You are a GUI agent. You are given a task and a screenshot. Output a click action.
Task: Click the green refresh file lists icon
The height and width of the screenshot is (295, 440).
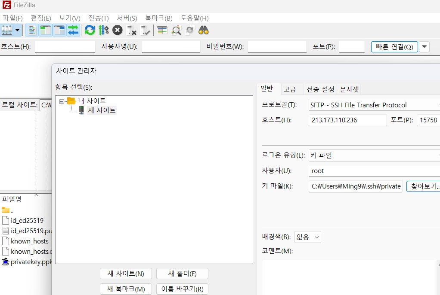90,30
